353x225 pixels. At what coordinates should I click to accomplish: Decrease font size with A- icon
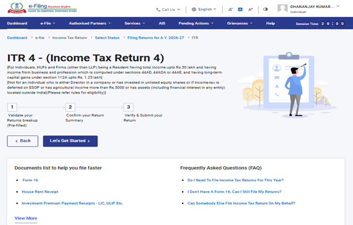pyautogui.click(x=230, y=10)
